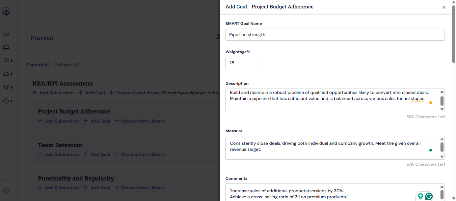Click the speedometer icon in the sidebar

tap(6, 74)
